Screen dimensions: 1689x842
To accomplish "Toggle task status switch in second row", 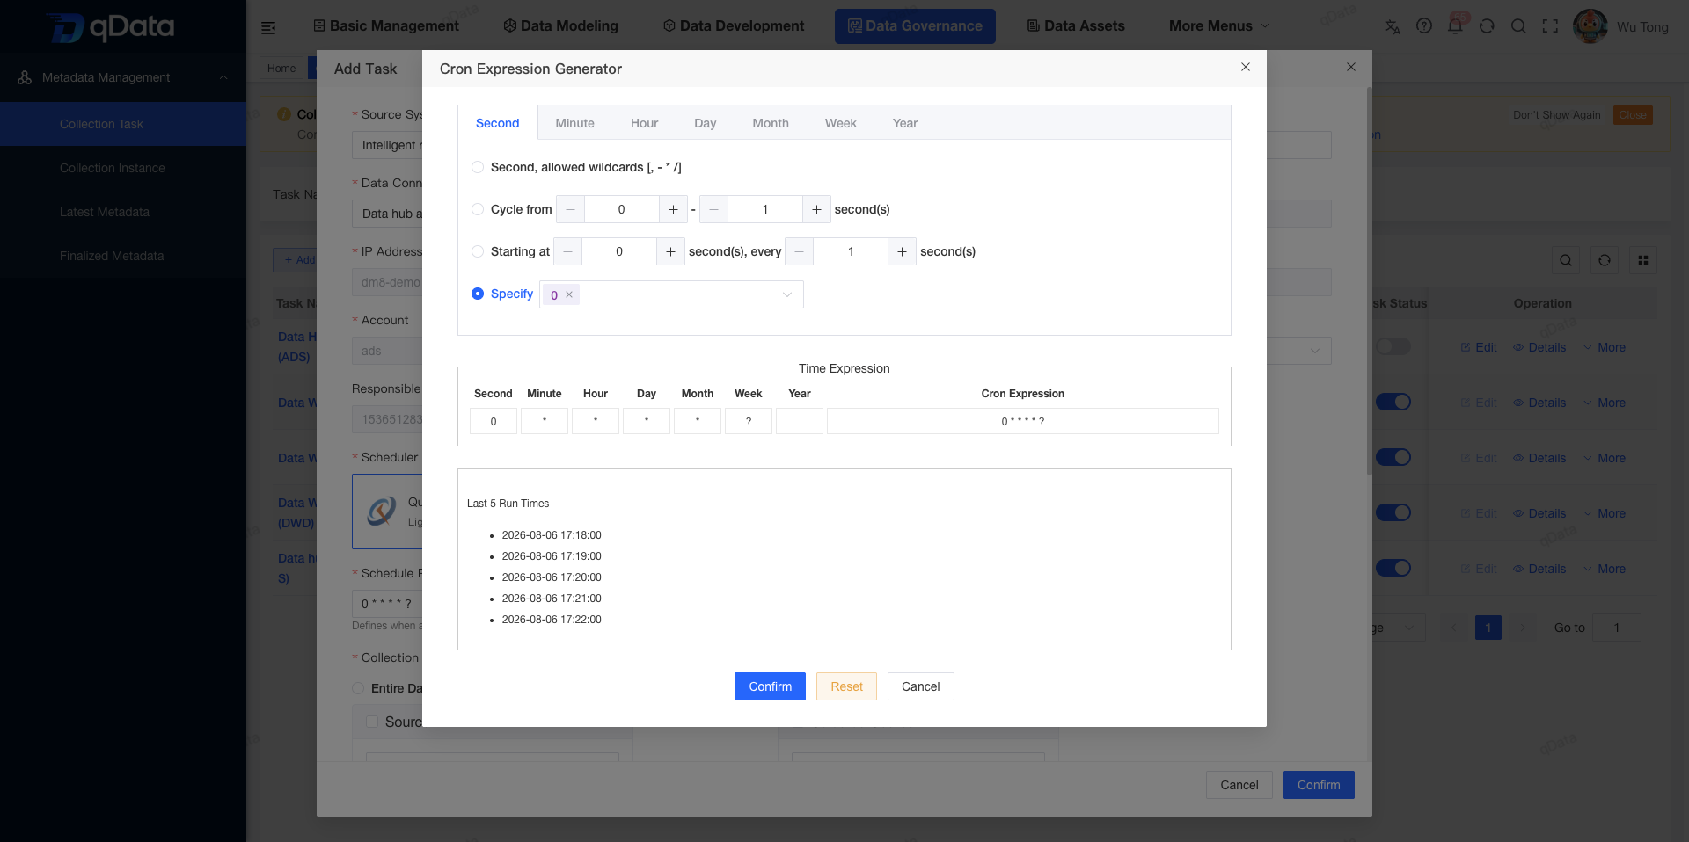I will pos(1393,402).
